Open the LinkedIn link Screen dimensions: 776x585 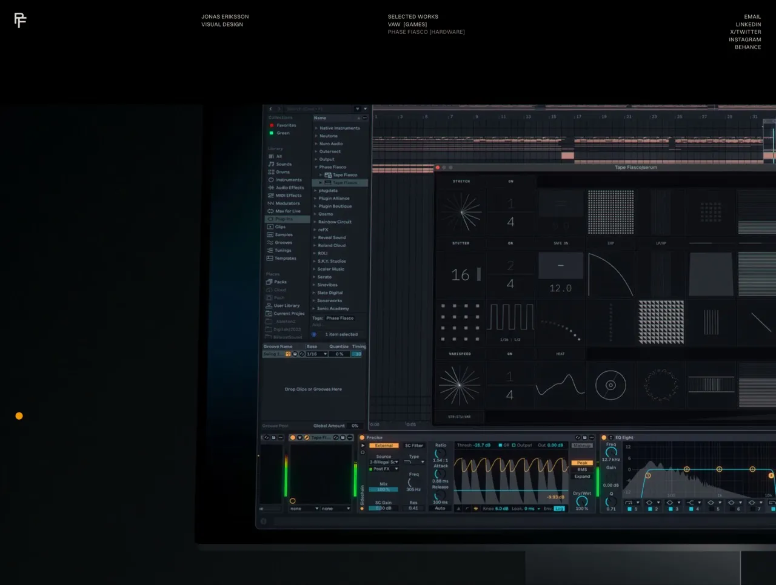tap(748, 25)
